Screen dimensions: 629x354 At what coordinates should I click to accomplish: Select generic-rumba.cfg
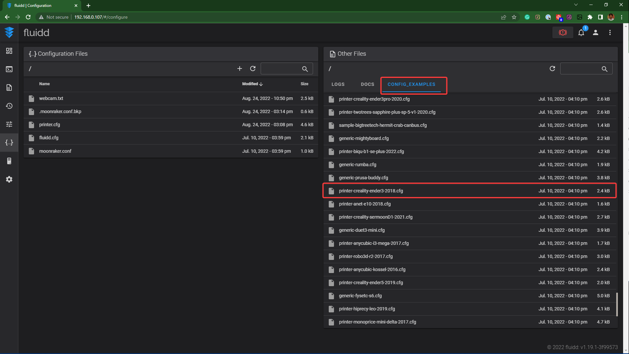click(x=470, y=165)
